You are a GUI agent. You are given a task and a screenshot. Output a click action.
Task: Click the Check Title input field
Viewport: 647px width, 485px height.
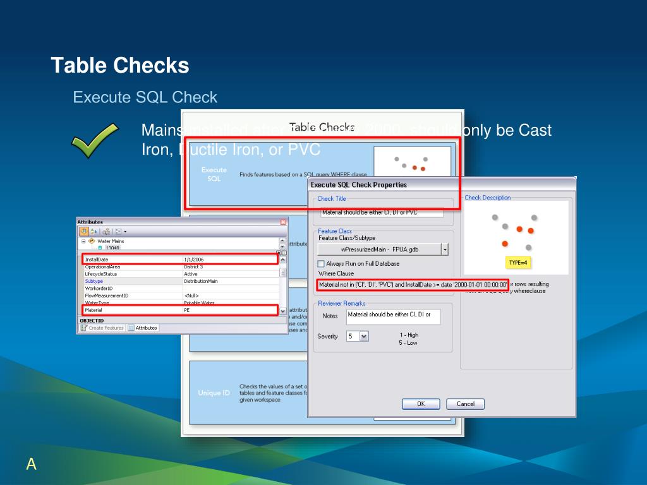click(x=382, y=212)
